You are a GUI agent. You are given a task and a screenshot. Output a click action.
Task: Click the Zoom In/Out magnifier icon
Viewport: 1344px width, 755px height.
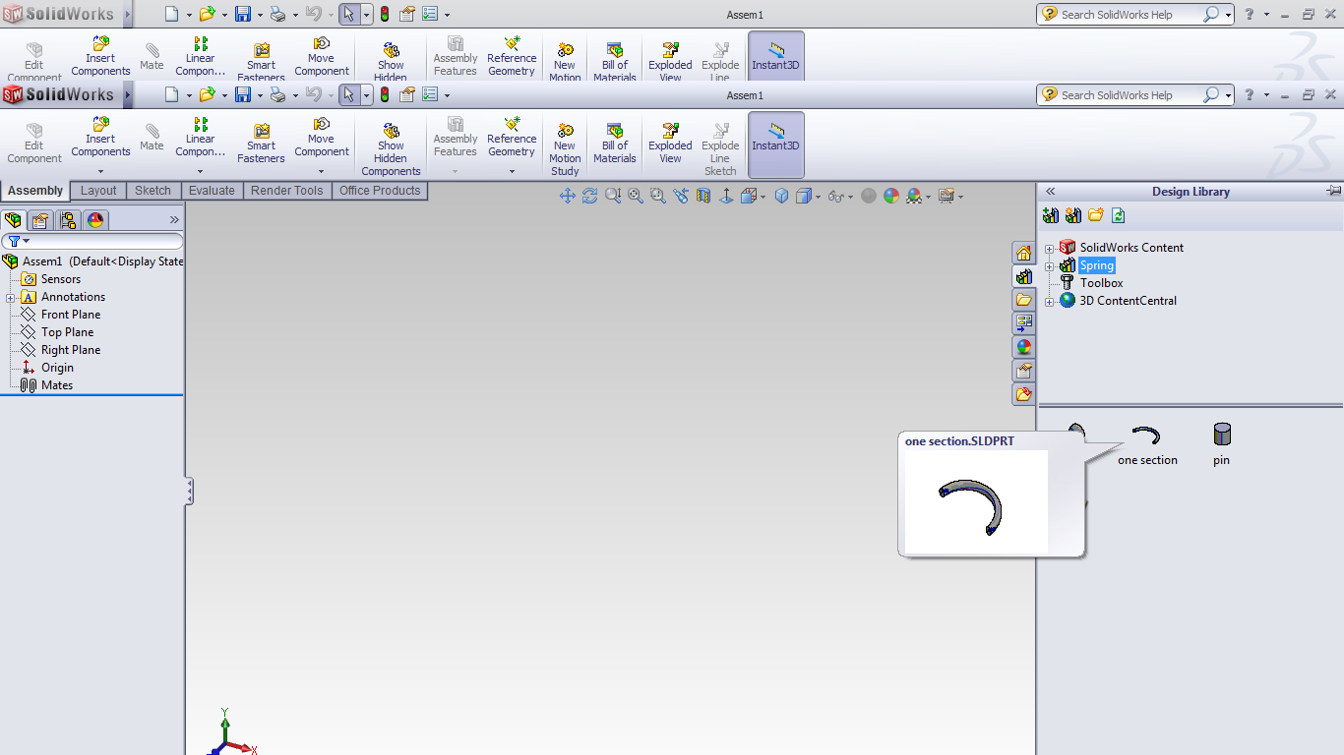(x=613, y=196)
